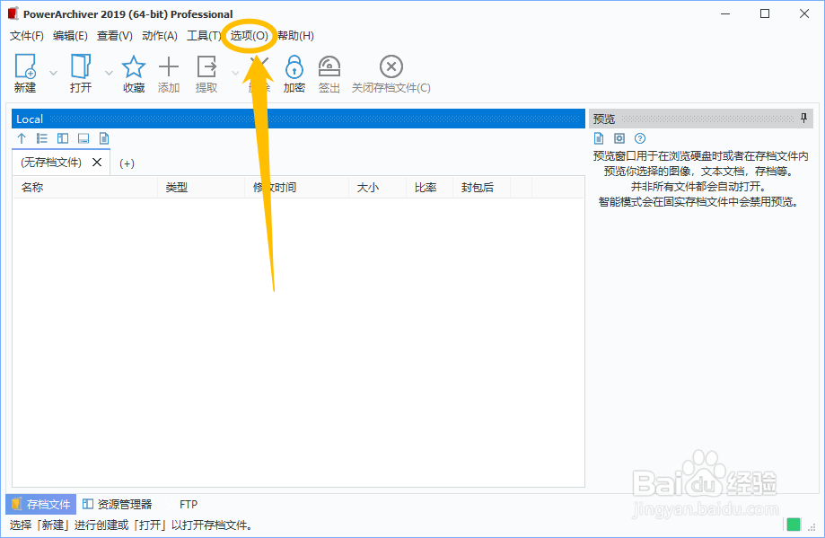Image resolution: width=825 pixels, height=538 pixels.
Task: Sort by 类型 column header
Action: [x=201, y=188]
